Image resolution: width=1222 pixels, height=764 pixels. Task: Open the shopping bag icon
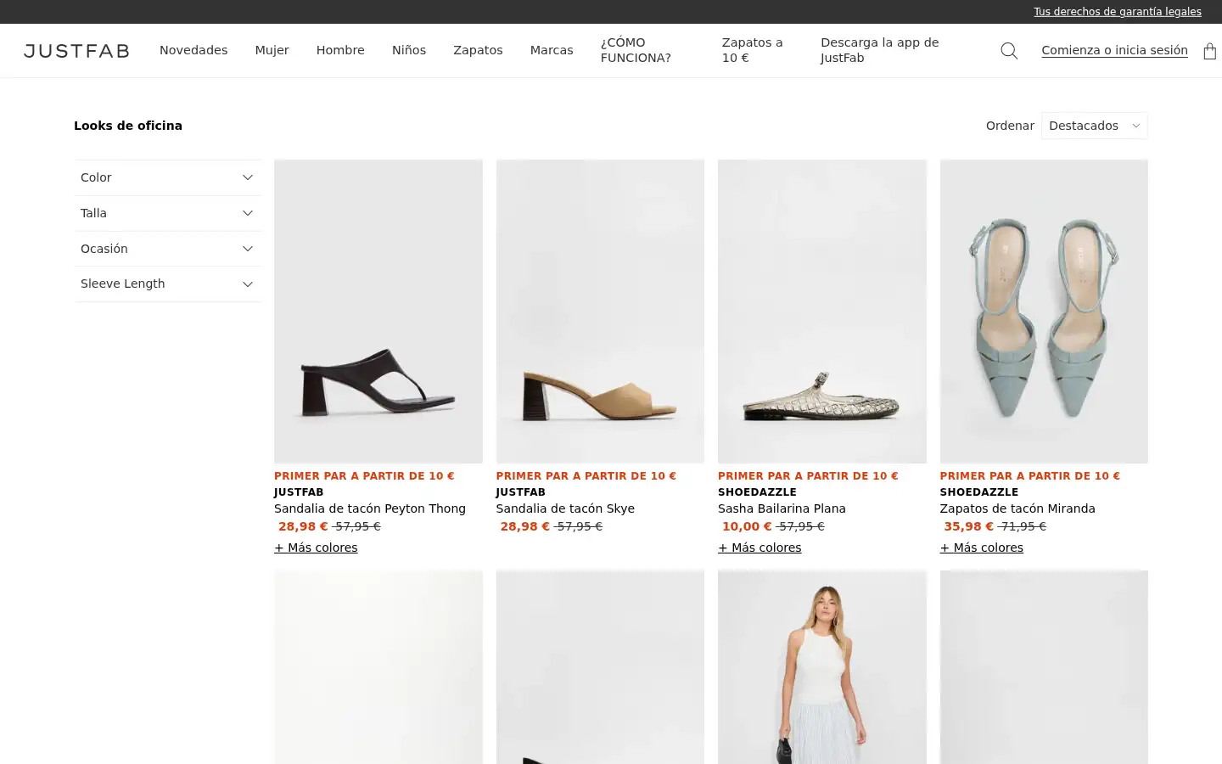1209,51
